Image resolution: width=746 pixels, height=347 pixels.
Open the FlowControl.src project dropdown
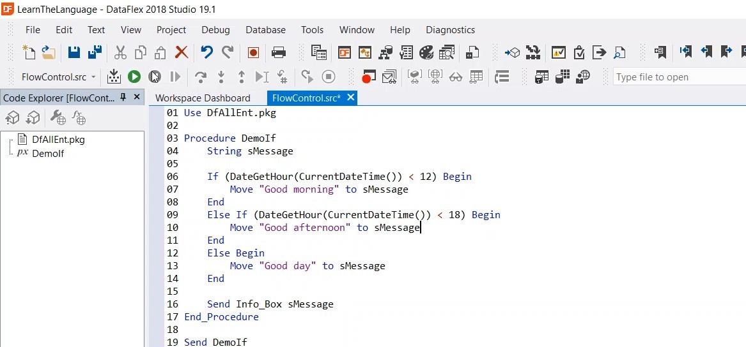[x=93, y=77]
